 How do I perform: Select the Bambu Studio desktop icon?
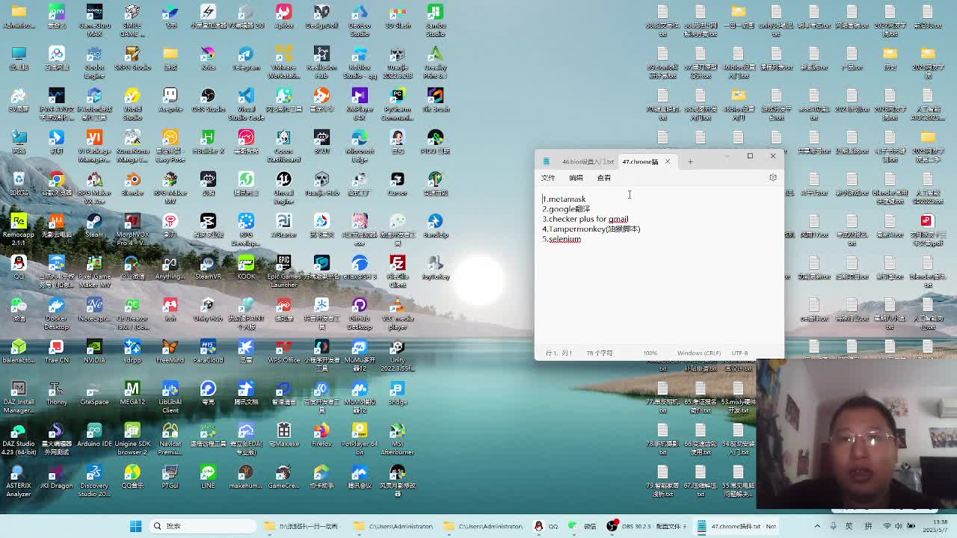tap(435, 20)
